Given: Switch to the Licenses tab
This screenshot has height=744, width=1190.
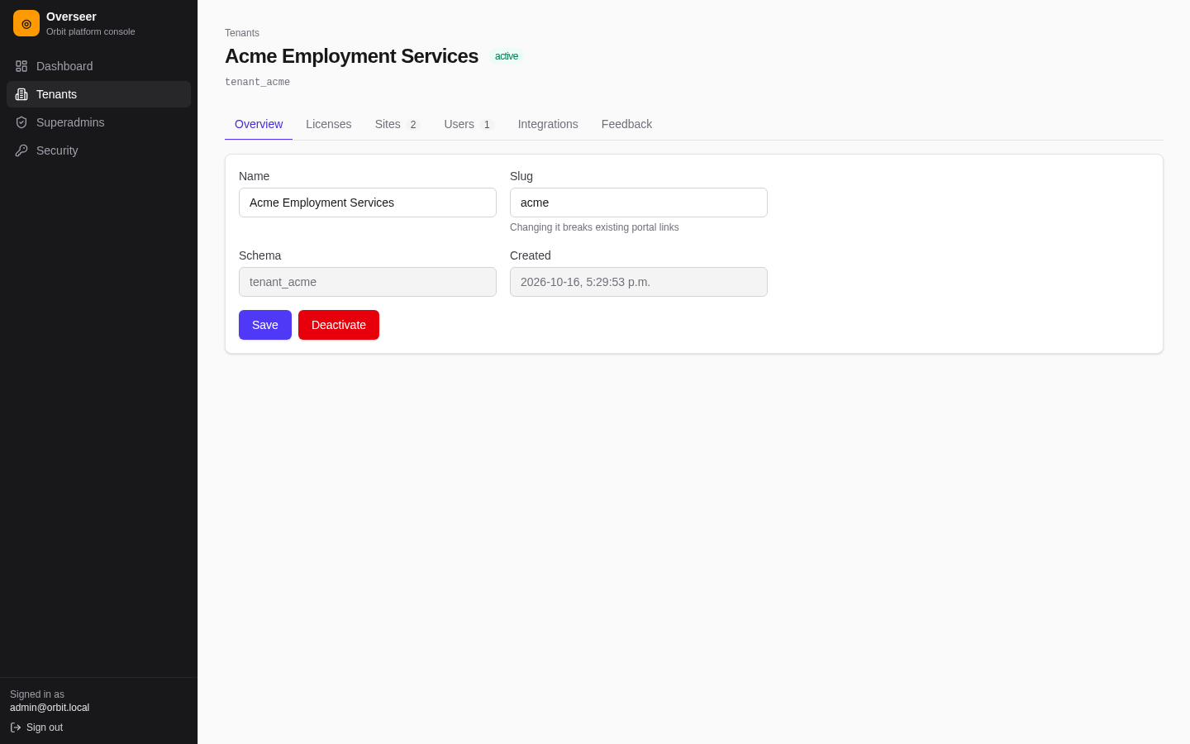Looking at the screenshot, I should pyautogui.click(x=329, y=124).
